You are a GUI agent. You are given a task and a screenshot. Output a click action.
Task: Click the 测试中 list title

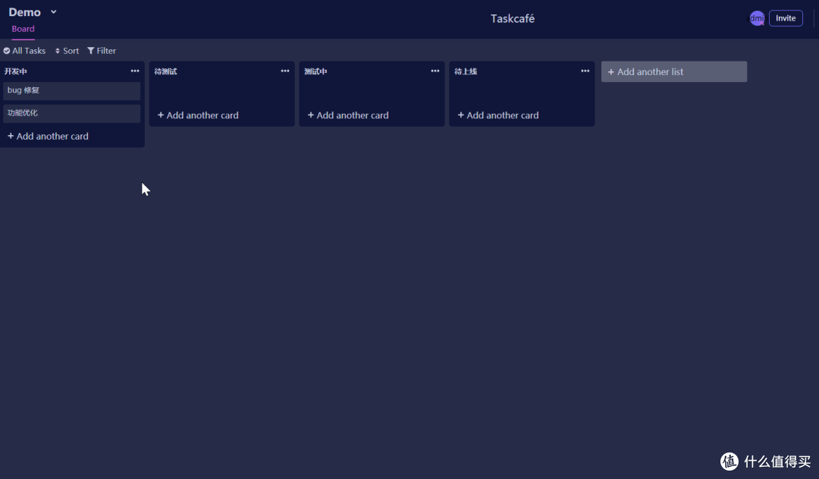[x=315, y=71]
